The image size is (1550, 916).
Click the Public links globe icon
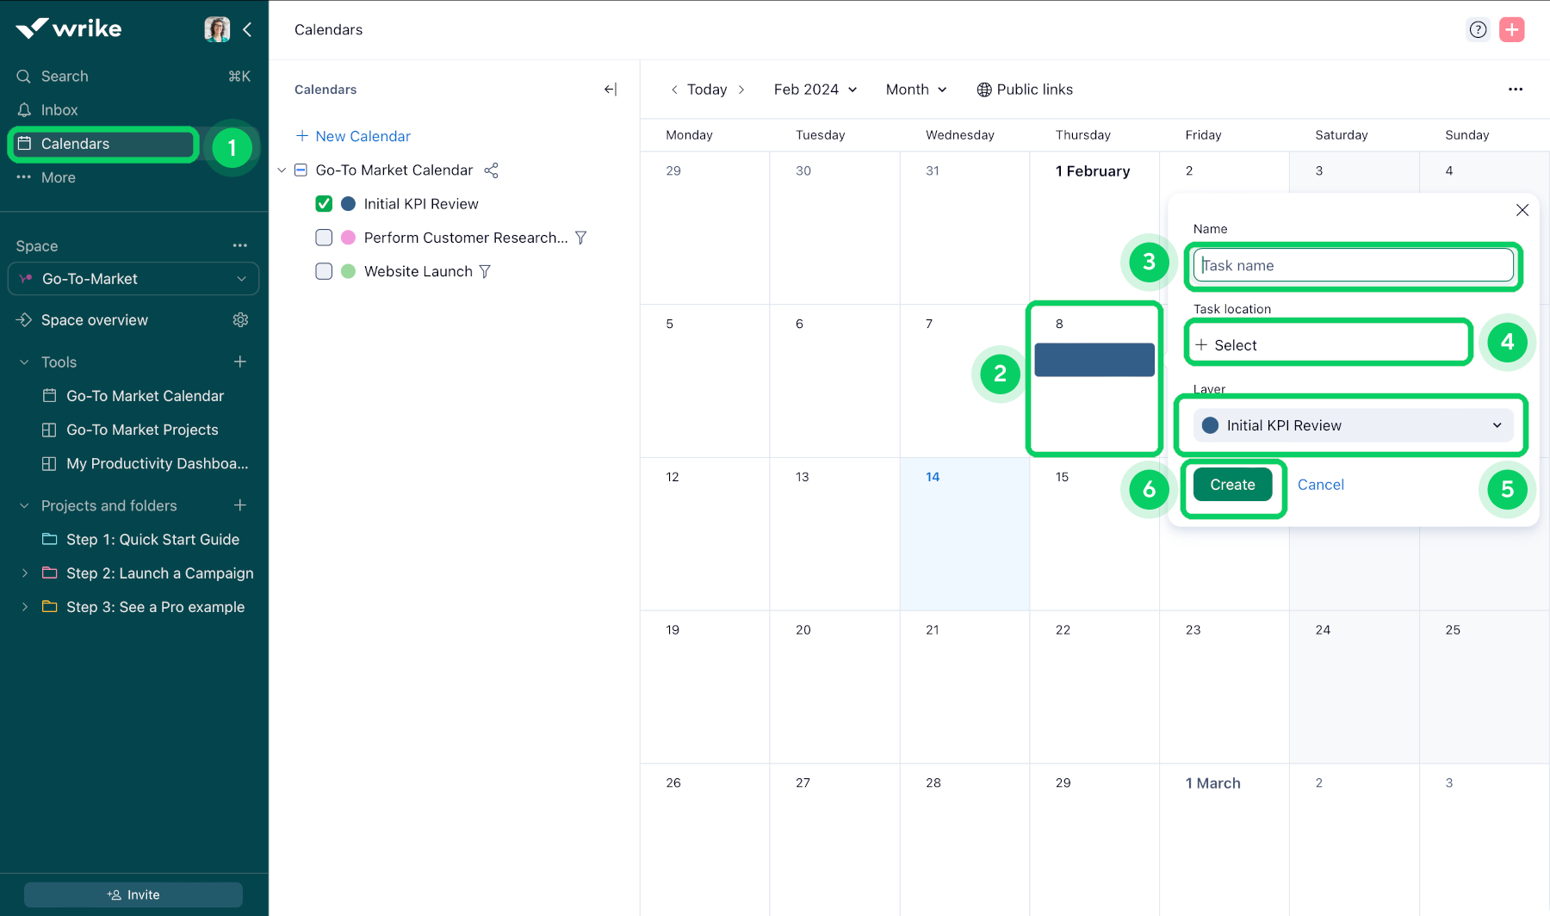tap(982, 89)
